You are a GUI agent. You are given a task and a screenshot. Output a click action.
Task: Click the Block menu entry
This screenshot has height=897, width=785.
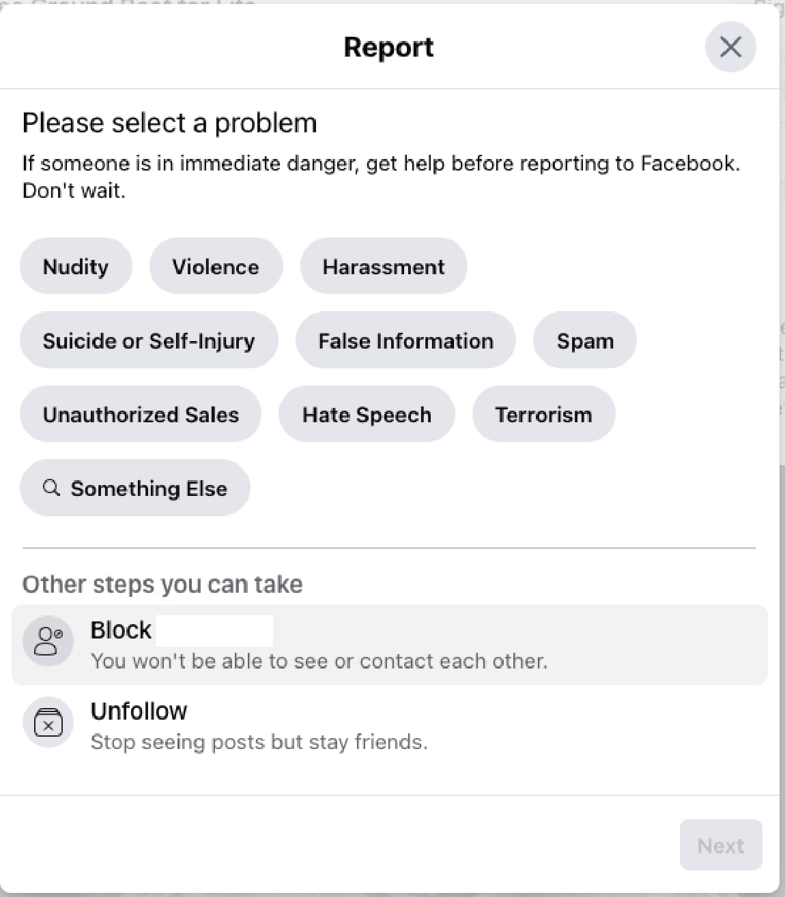tap(122, 630)
